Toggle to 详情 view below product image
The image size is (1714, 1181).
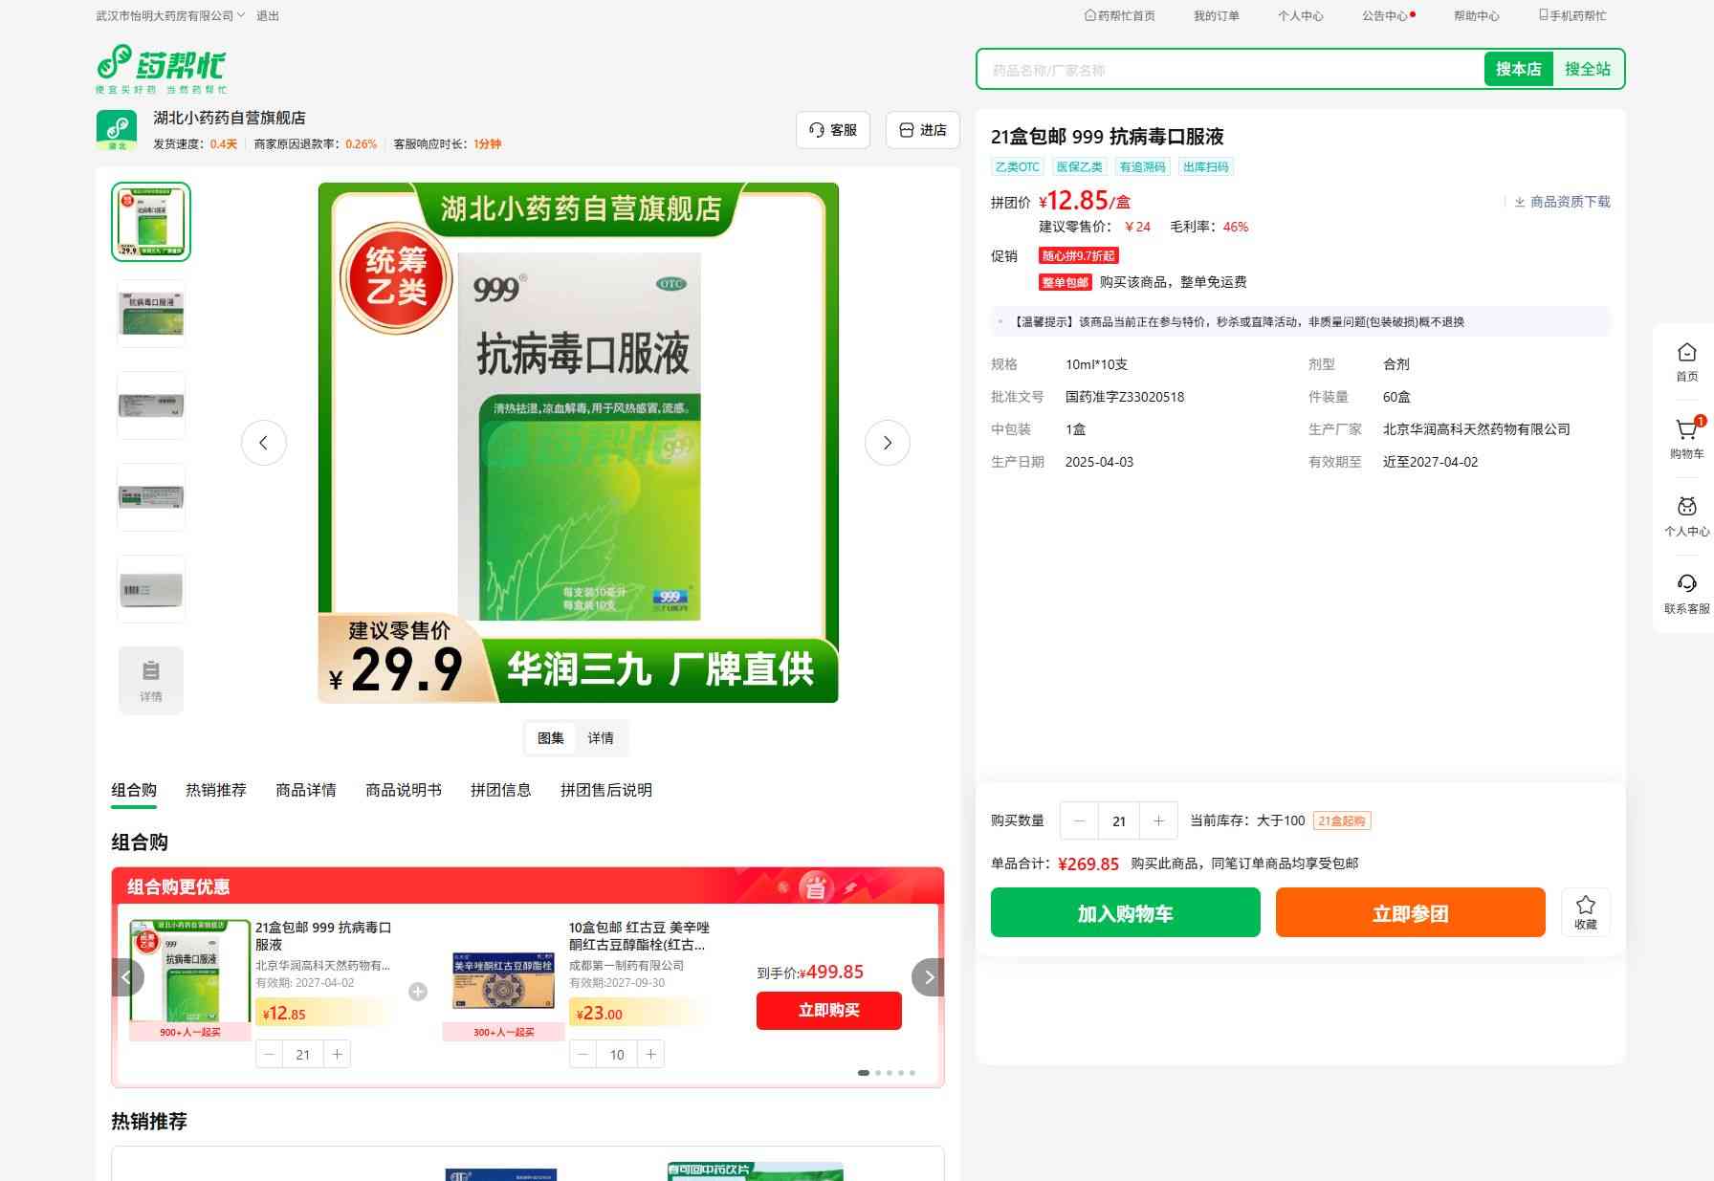point(601,738)
